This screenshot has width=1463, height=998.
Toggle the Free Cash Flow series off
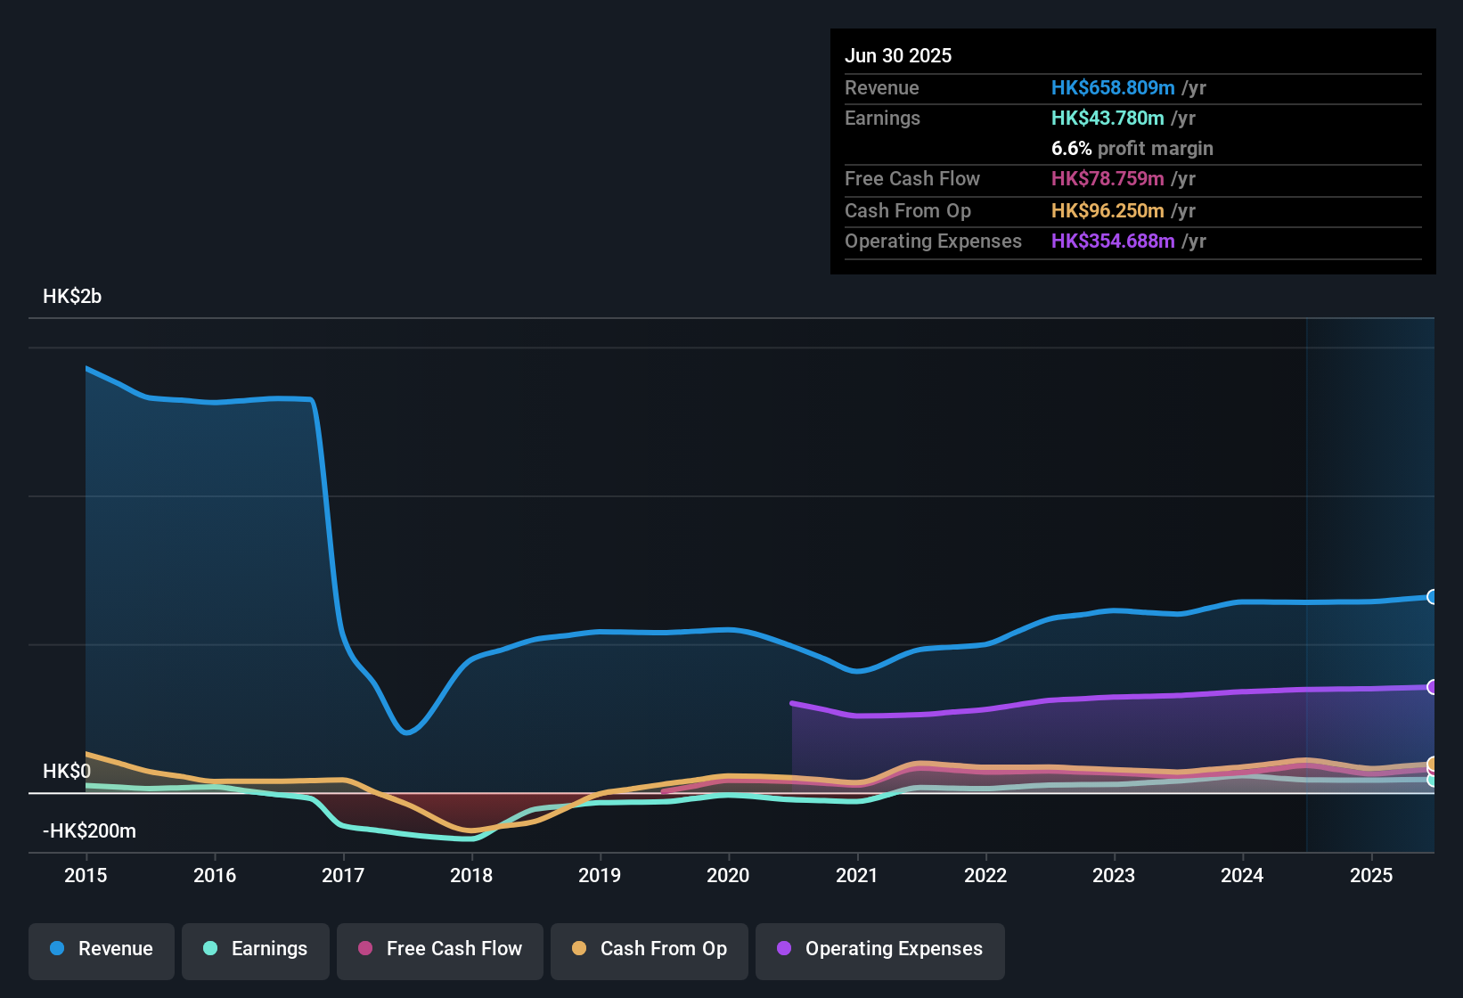(x=439, y=949)
